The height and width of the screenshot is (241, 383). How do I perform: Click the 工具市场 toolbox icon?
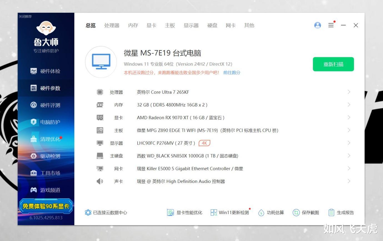pos(34,173)
